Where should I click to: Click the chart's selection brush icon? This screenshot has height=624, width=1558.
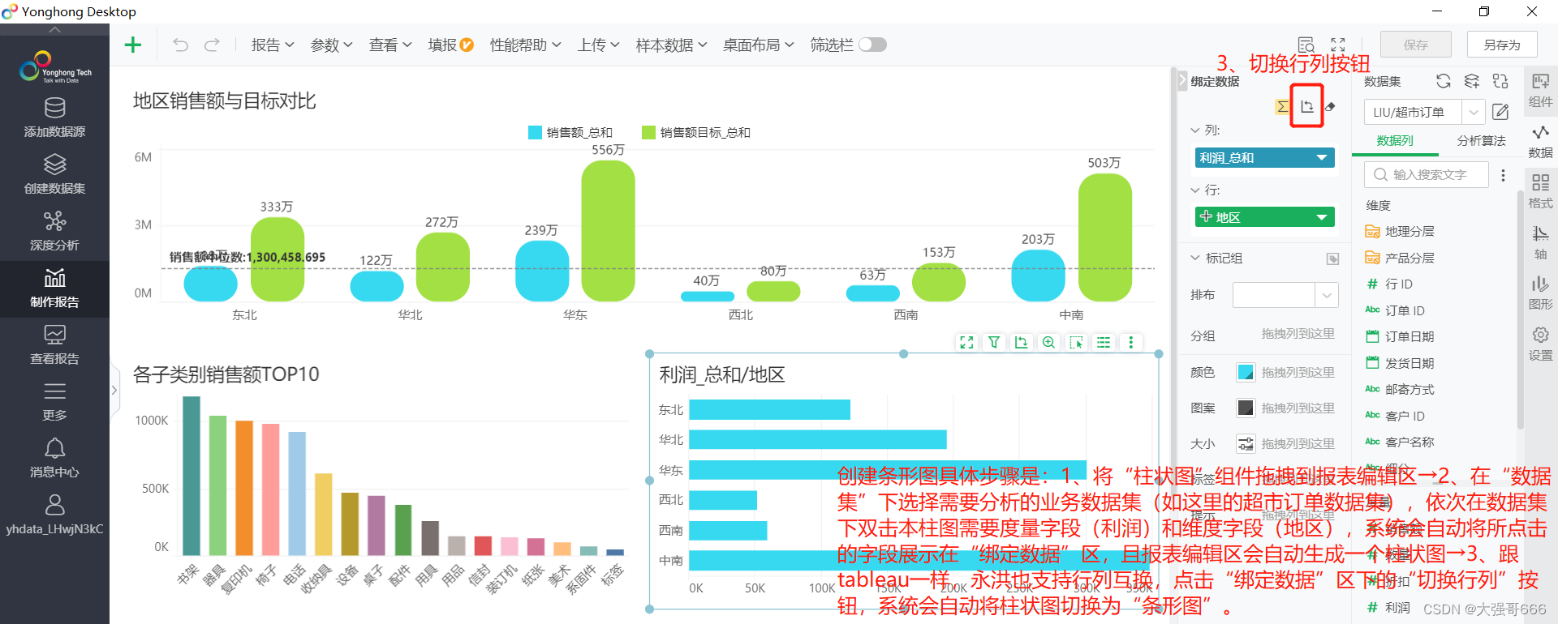point(1076,343)
